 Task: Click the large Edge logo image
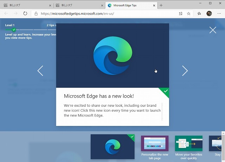[x=113, y=55]
